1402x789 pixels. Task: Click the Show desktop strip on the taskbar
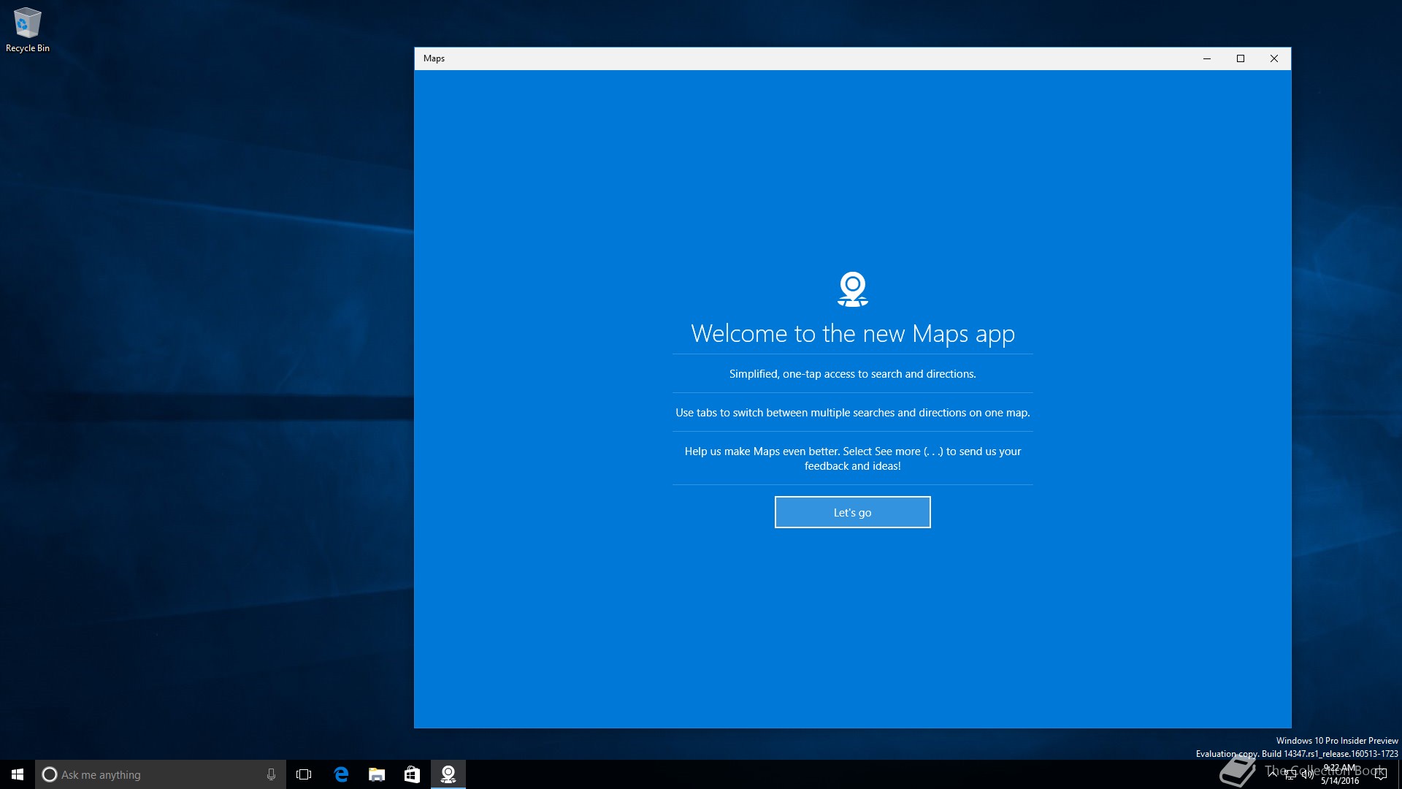(1399, 774)
